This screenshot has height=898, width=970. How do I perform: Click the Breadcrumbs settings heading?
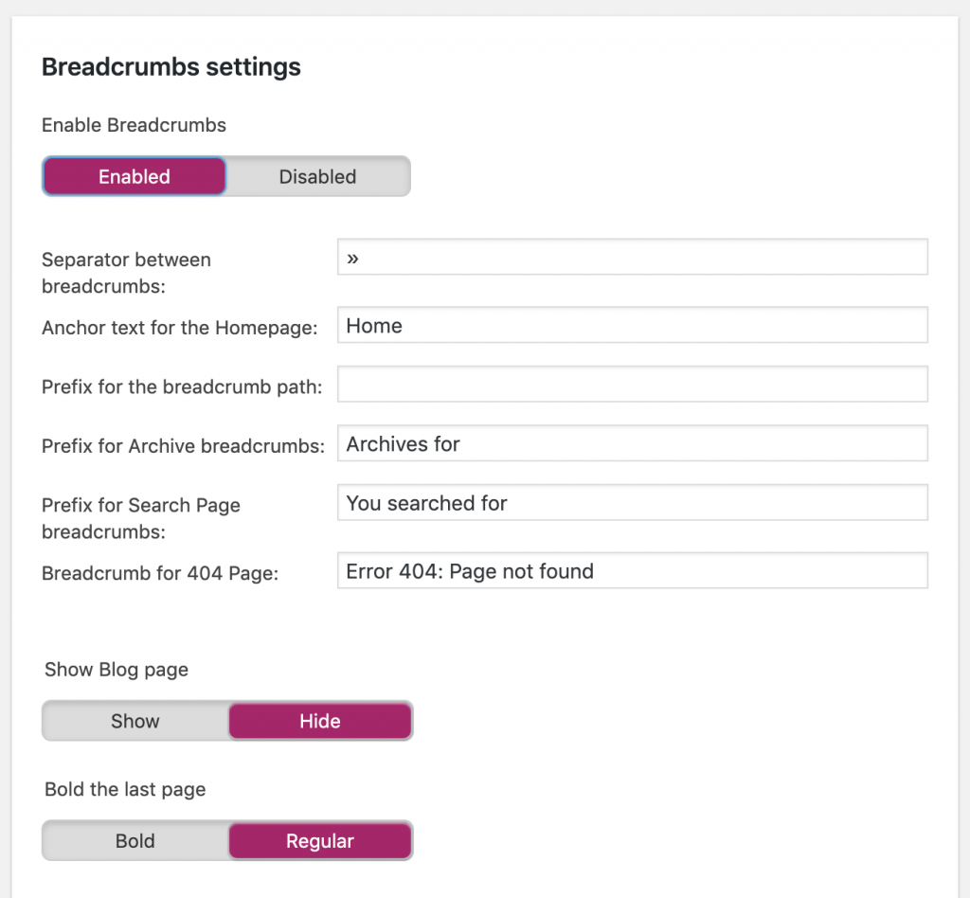[171, 66]
